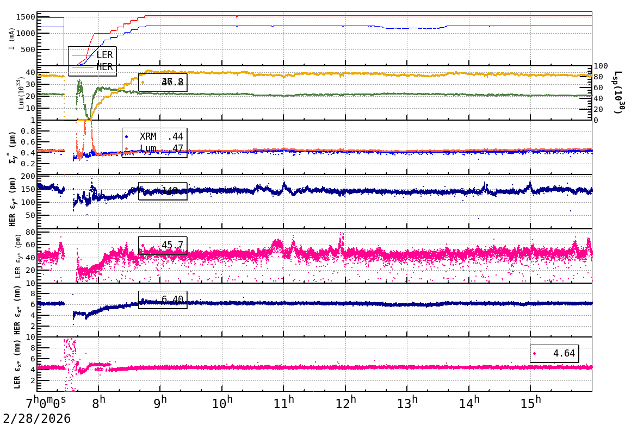Click the orange luminosity legend value box

(x=163, y=83)
